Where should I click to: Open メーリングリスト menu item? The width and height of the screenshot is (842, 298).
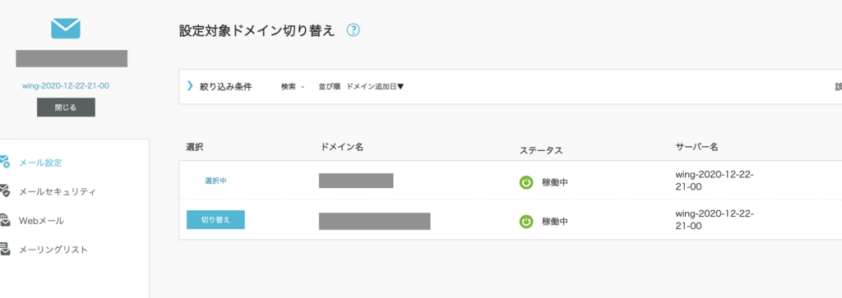(53, 250)
